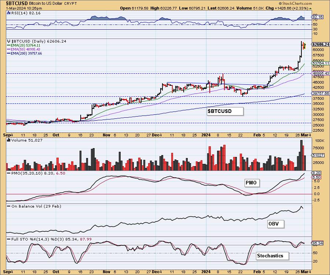This screenshot has height=275, width=330.
Task: Click the candlestick icon beside $BTCUSD (Daily)
Action: pos(8,41)
